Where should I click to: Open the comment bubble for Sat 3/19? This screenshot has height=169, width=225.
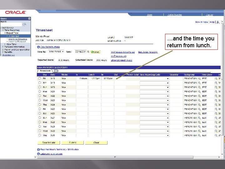(x=40, y=83)
